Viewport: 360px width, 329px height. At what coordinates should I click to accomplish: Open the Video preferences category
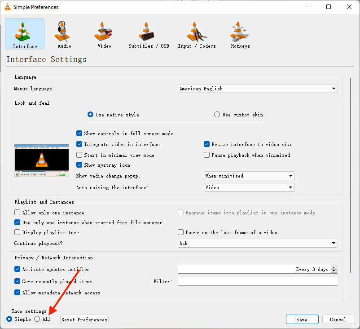[104, 34]
